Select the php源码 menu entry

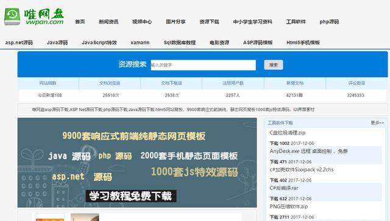pos(329,22)
